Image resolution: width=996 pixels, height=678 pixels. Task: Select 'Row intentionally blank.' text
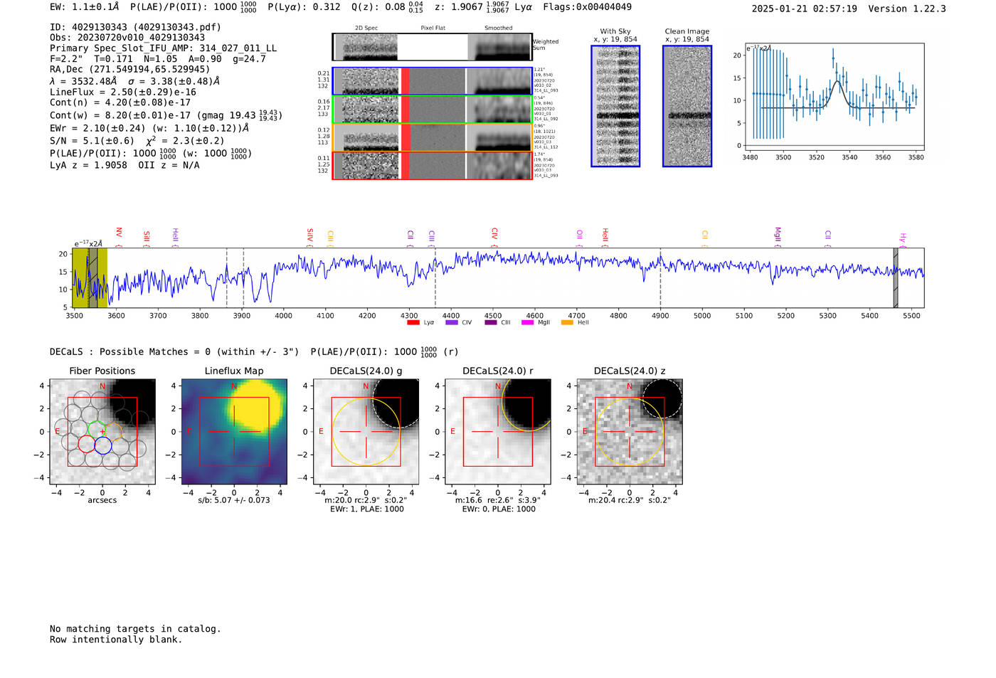116,640
